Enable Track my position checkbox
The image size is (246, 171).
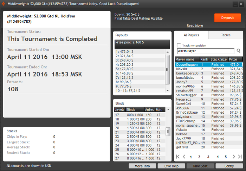click(179, 45)
